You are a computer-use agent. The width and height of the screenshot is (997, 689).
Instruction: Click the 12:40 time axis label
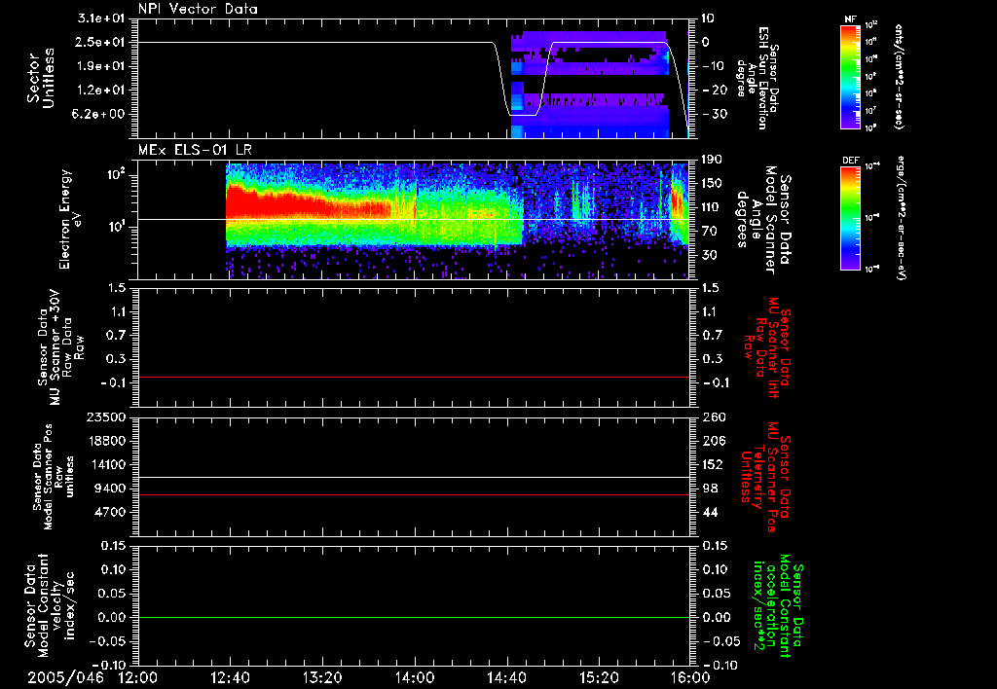point(230,677)
